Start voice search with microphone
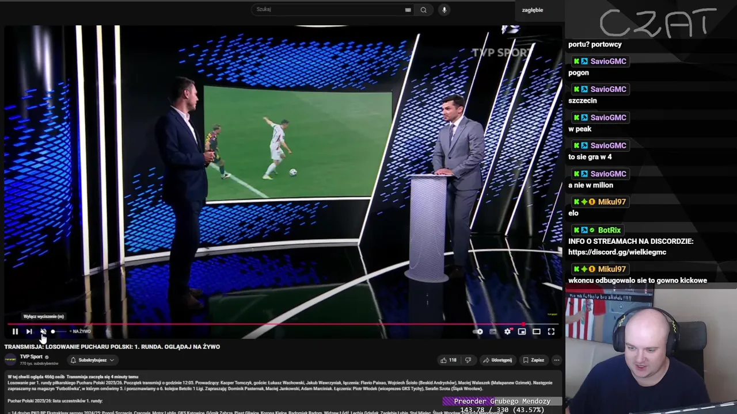The image size is (737, 414). click(x=444, y=10)
